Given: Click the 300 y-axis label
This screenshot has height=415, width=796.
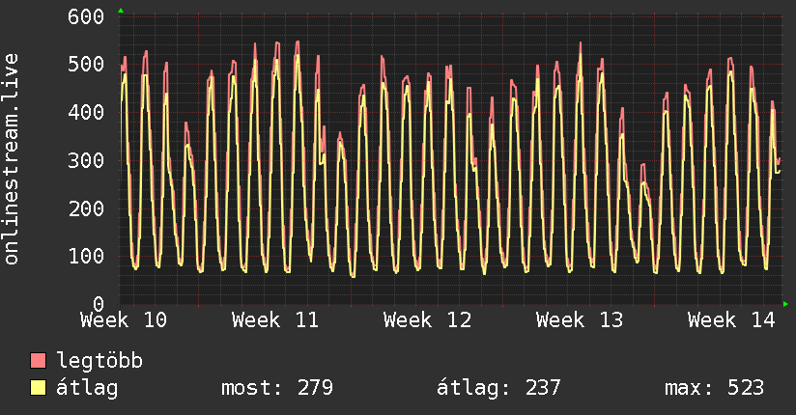Looking at the screenshot, I should (86, 161).
